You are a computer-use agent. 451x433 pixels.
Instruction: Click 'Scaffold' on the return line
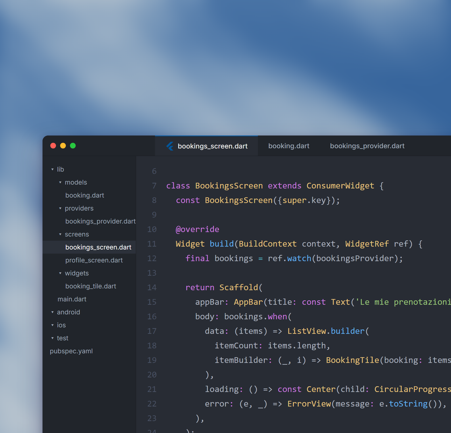(x=239, y=287)
